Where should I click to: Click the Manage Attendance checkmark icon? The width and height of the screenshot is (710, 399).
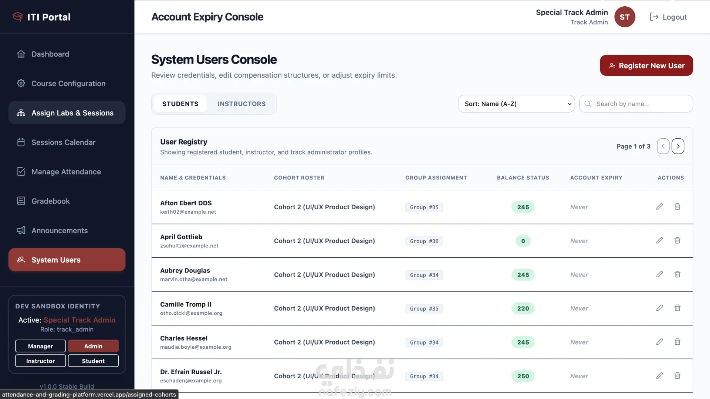pos(21,172)
